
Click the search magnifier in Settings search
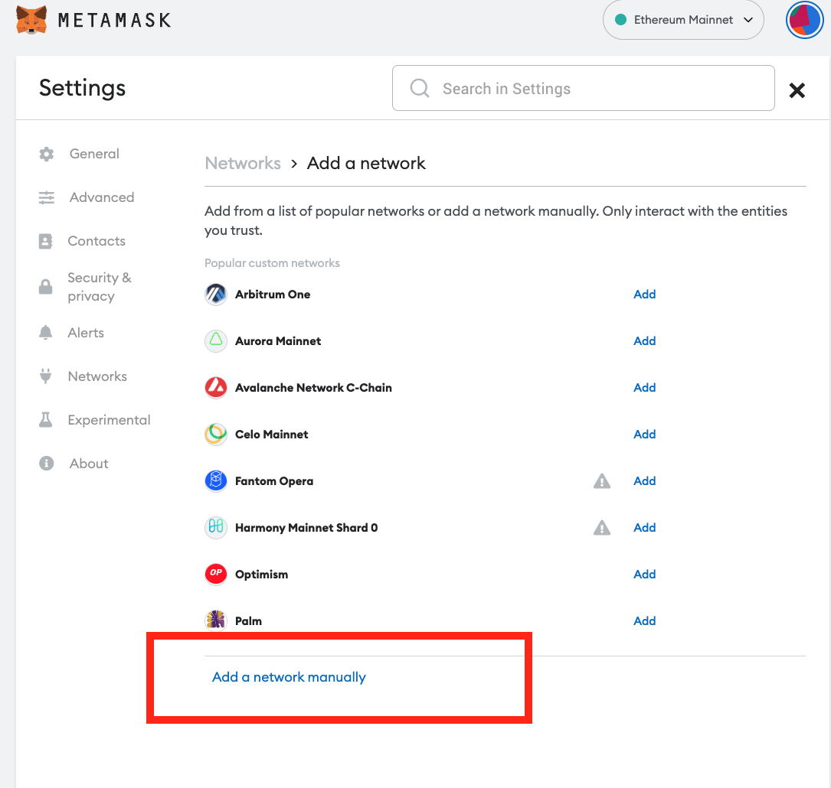pos(419,88)
